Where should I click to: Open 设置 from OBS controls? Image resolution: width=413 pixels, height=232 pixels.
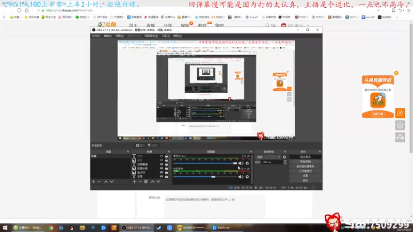point(305,176)
